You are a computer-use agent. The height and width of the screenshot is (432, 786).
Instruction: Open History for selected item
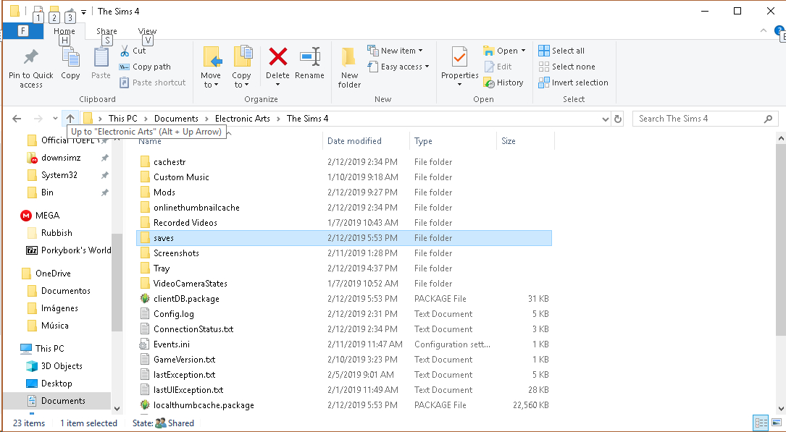pyautogui.click(x=503, y=82)
